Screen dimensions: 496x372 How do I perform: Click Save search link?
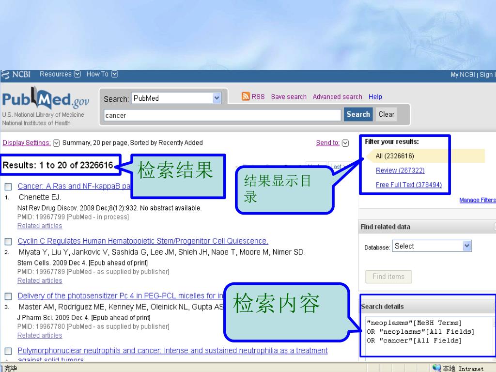click(x=289, y=97)
